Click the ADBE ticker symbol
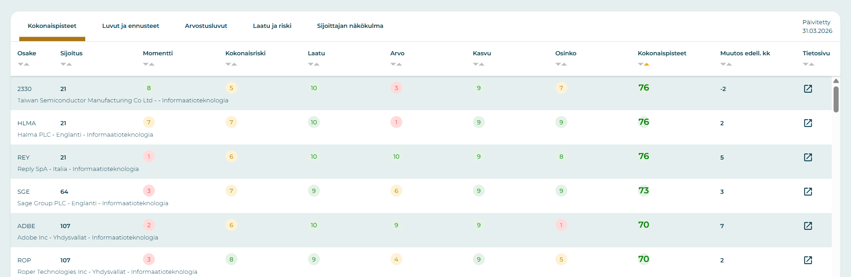The height and width of the screenshot is (277, 851). (x=26, y=226)
